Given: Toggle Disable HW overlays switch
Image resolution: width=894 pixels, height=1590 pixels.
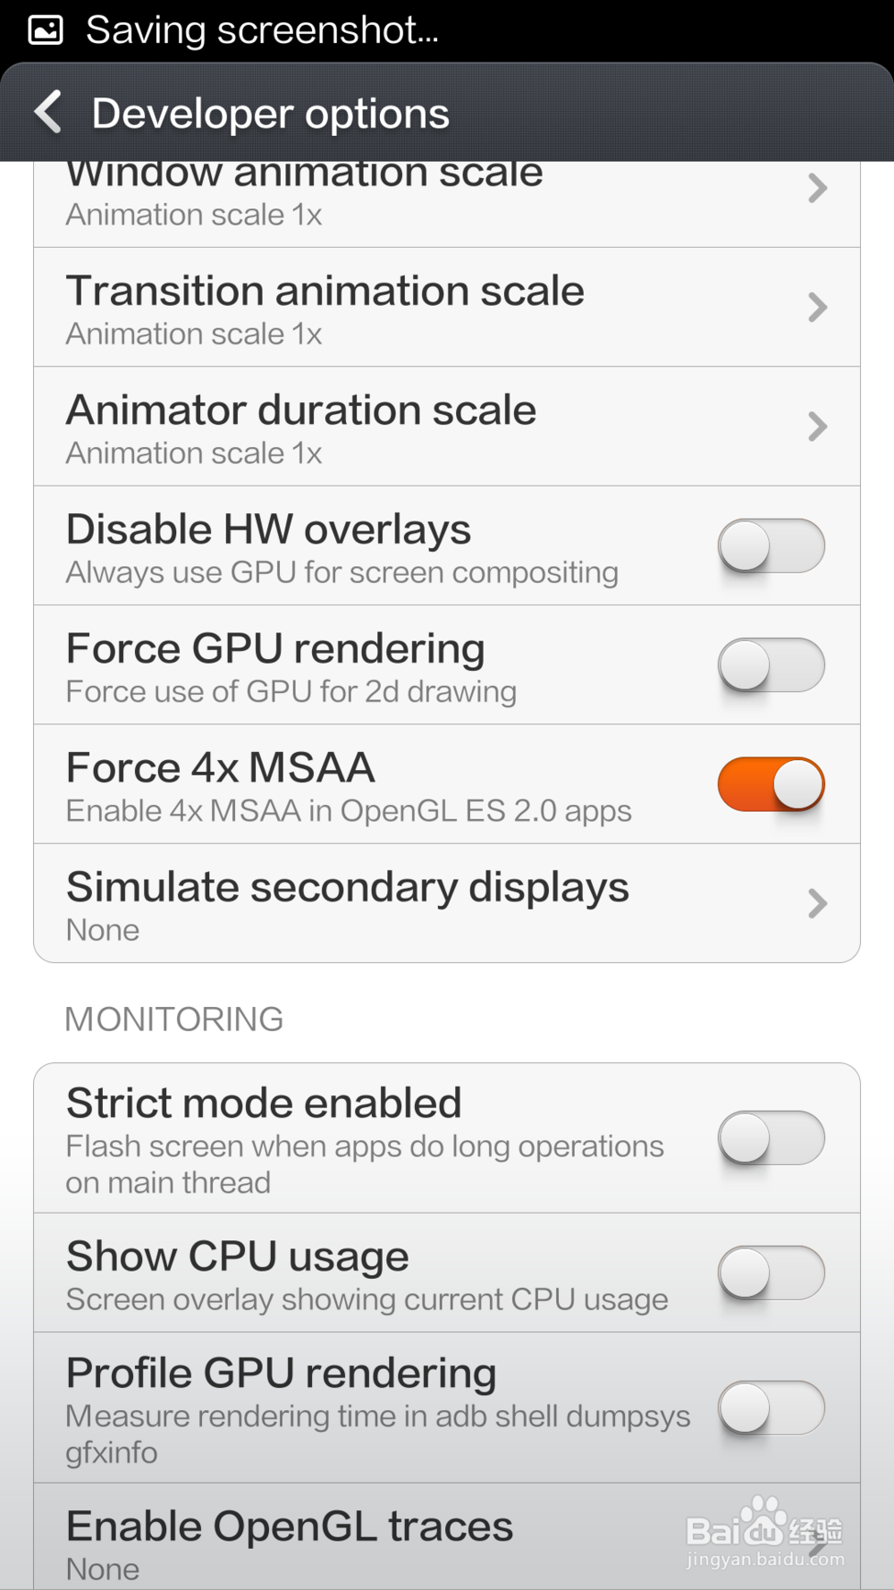Looking at the screenshot, I should tap(771, 546).
